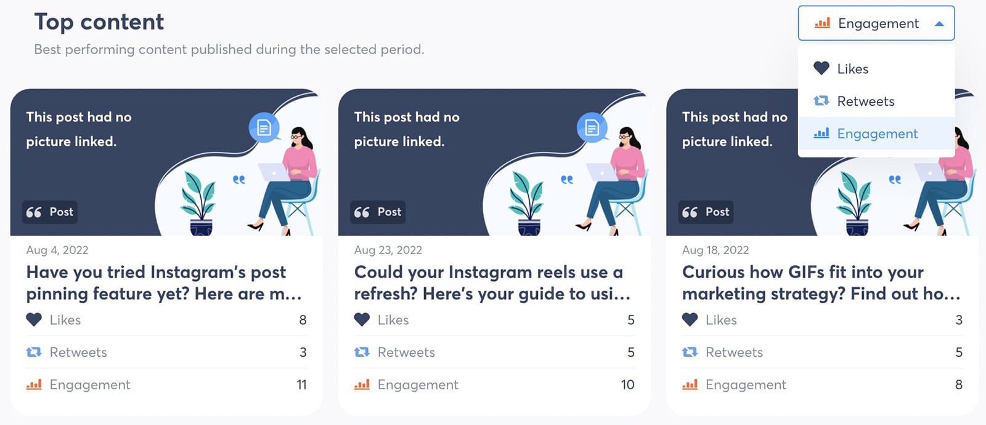Viewport: 986px width, 425px height.
Task: Click the Post quote badge on Aug 23 card
Action: tap(378, 212)
